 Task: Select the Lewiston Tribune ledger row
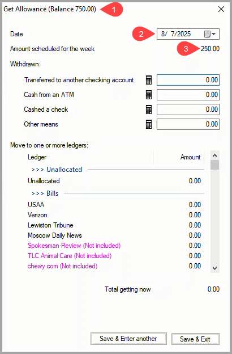(x=115, y=225)
